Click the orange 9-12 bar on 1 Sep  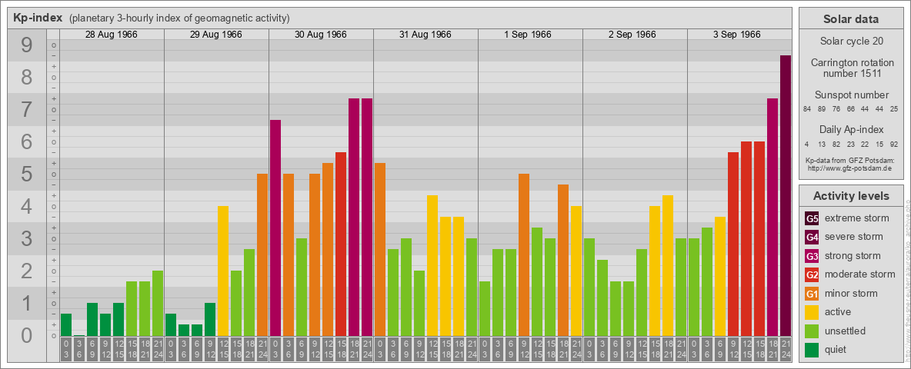pyautogui.click(x=524, y=254)
